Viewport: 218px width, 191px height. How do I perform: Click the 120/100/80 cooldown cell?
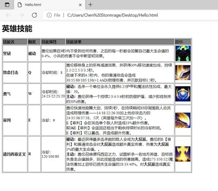pyautogui.click(x=53, y=154)
